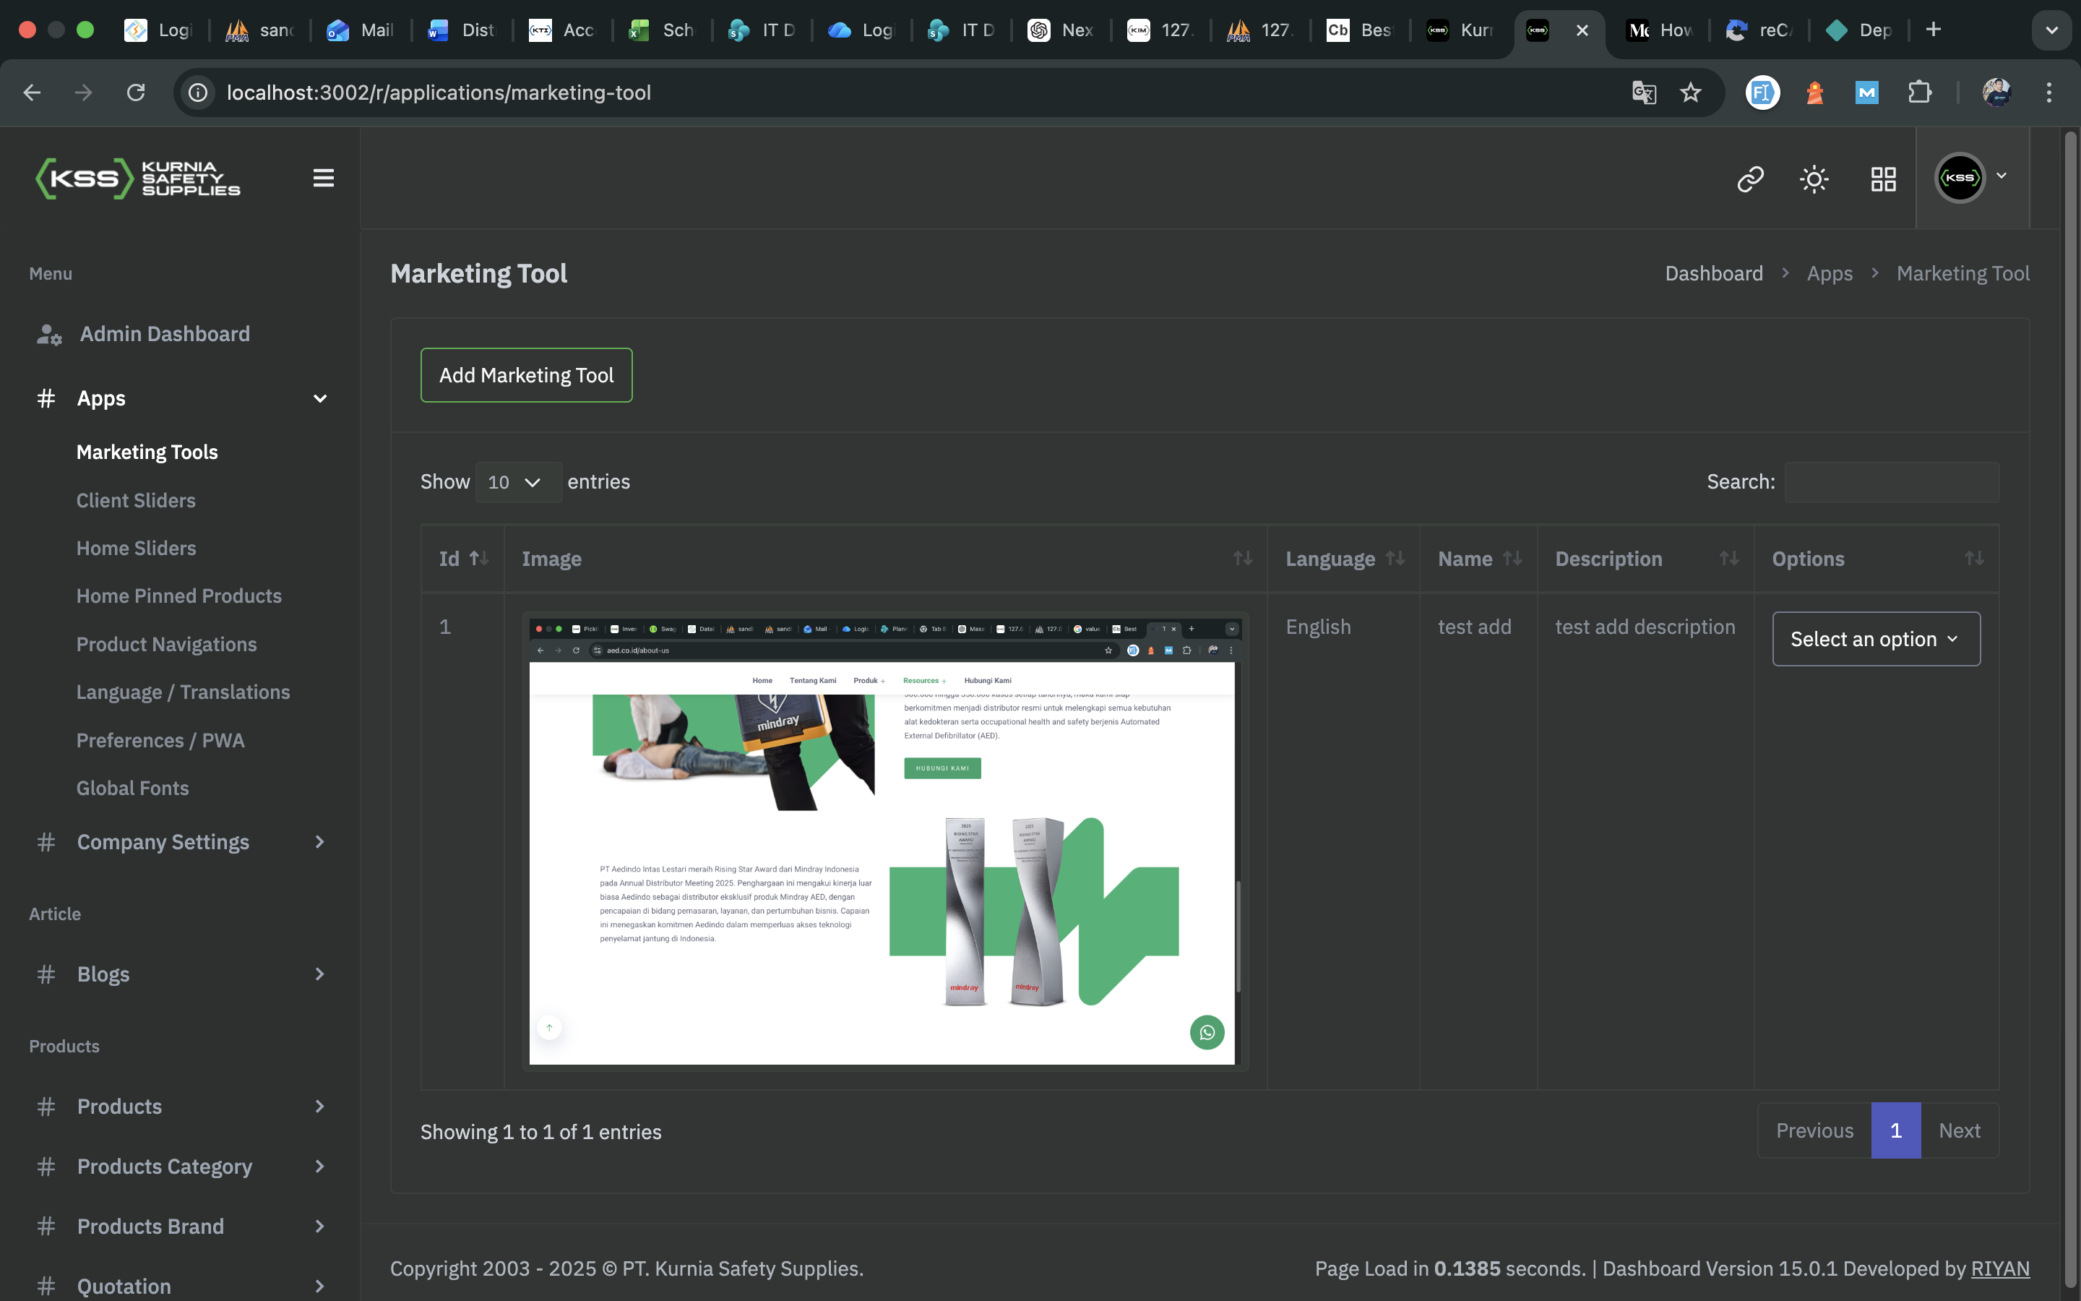
Task: Expand the Company Settings menu
Action: (x=181, y=841)
